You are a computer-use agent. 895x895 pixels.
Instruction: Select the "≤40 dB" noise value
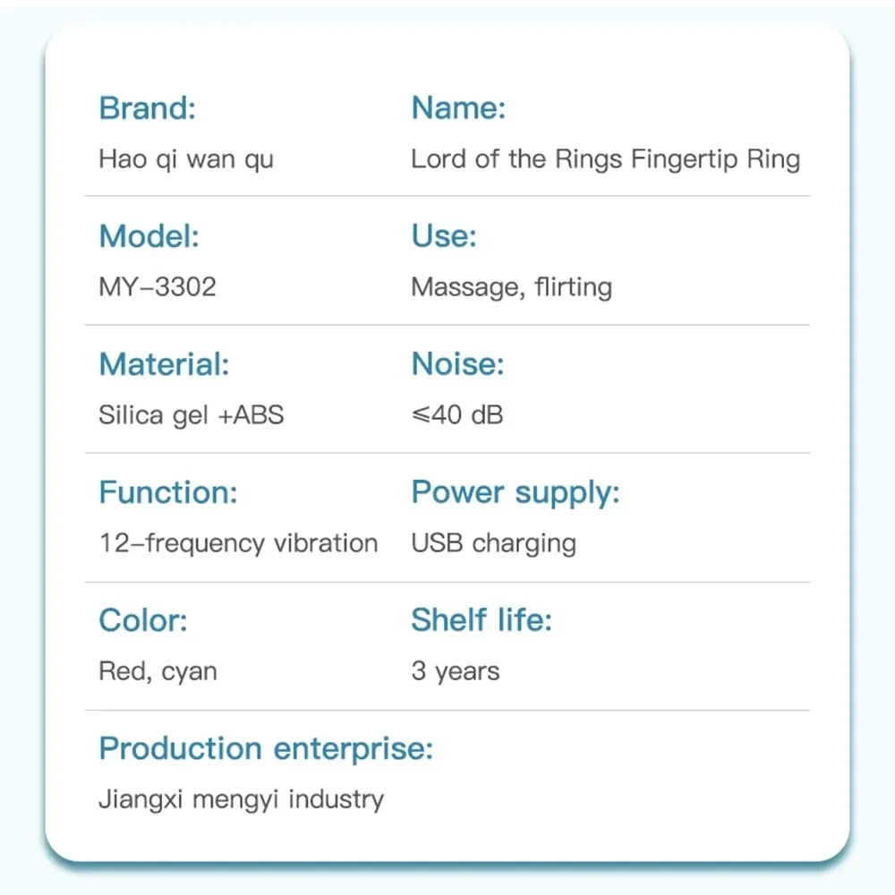(x=456, y=415)
